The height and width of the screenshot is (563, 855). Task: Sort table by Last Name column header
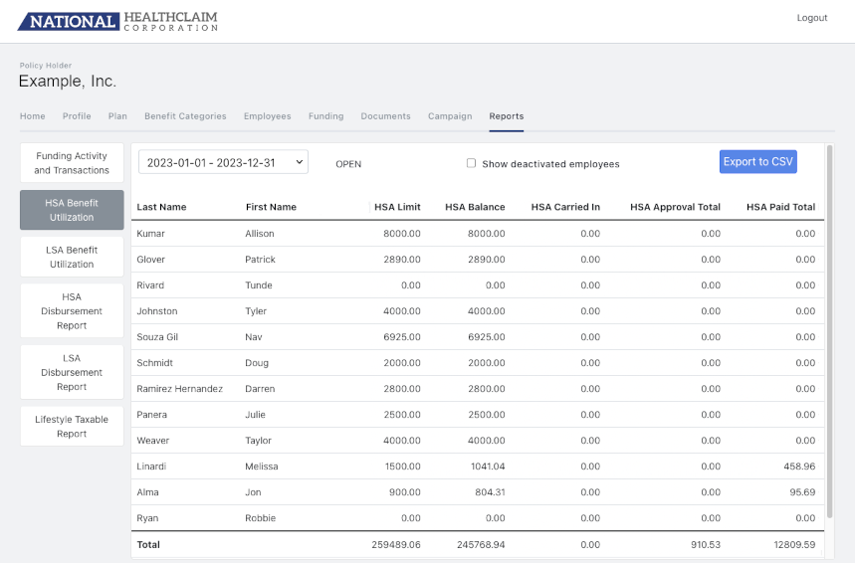click(x=161, y=207)
